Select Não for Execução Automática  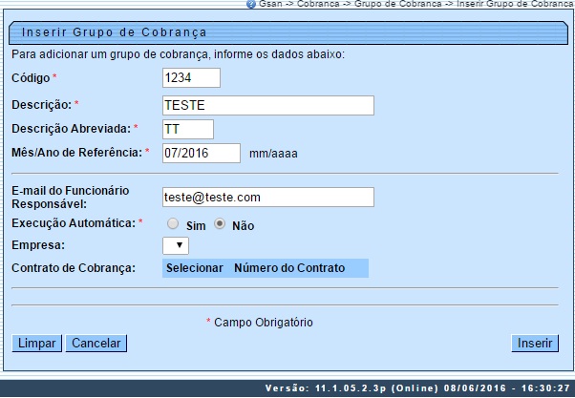pos(220,223)
